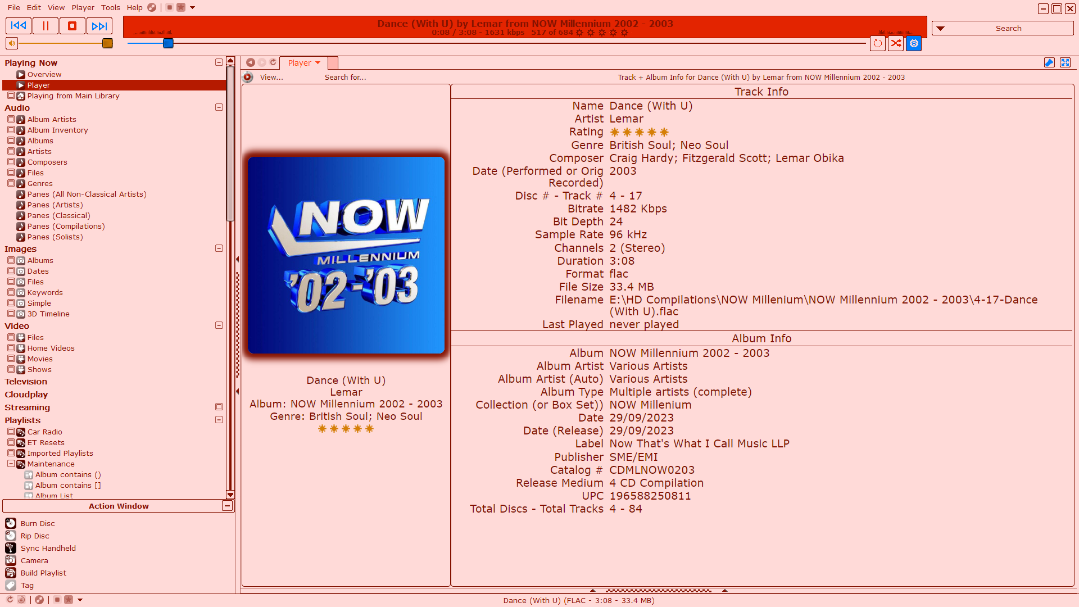Open the File menu
The image size is (1079, 607).
14,7
